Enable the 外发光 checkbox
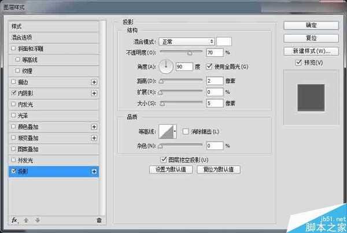347x233 pixels. tap(13, 160)
